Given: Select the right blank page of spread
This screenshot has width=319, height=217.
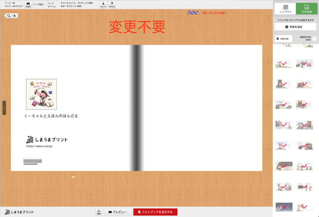Looking at the screenshot, I should pyautogui.click(x=202, y=108).
